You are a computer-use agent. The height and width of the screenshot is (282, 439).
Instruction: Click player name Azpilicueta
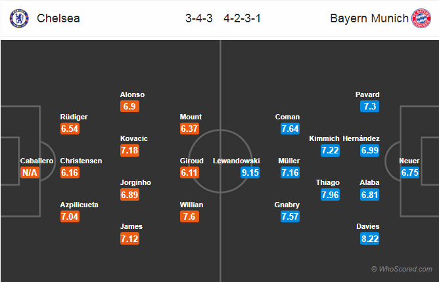pyautogui.click(x=79, y=205)
